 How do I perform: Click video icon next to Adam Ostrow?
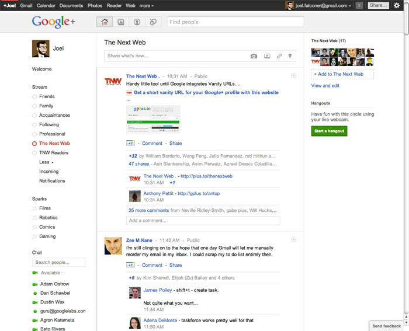[34, 284]
